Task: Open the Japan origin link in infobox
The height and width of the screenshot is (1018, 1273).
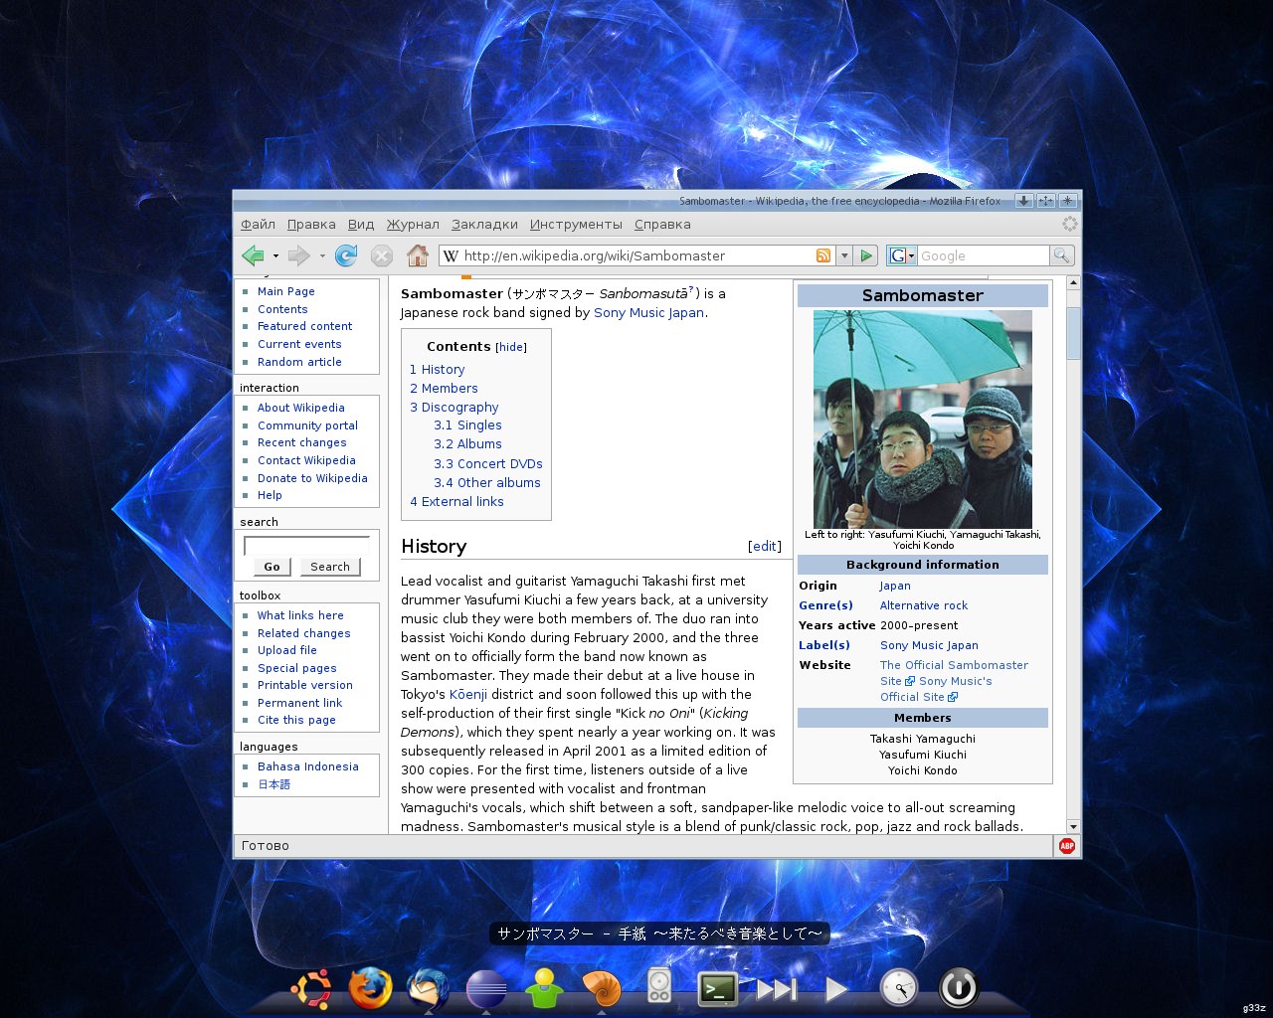Action: click(x=895, y=586)
